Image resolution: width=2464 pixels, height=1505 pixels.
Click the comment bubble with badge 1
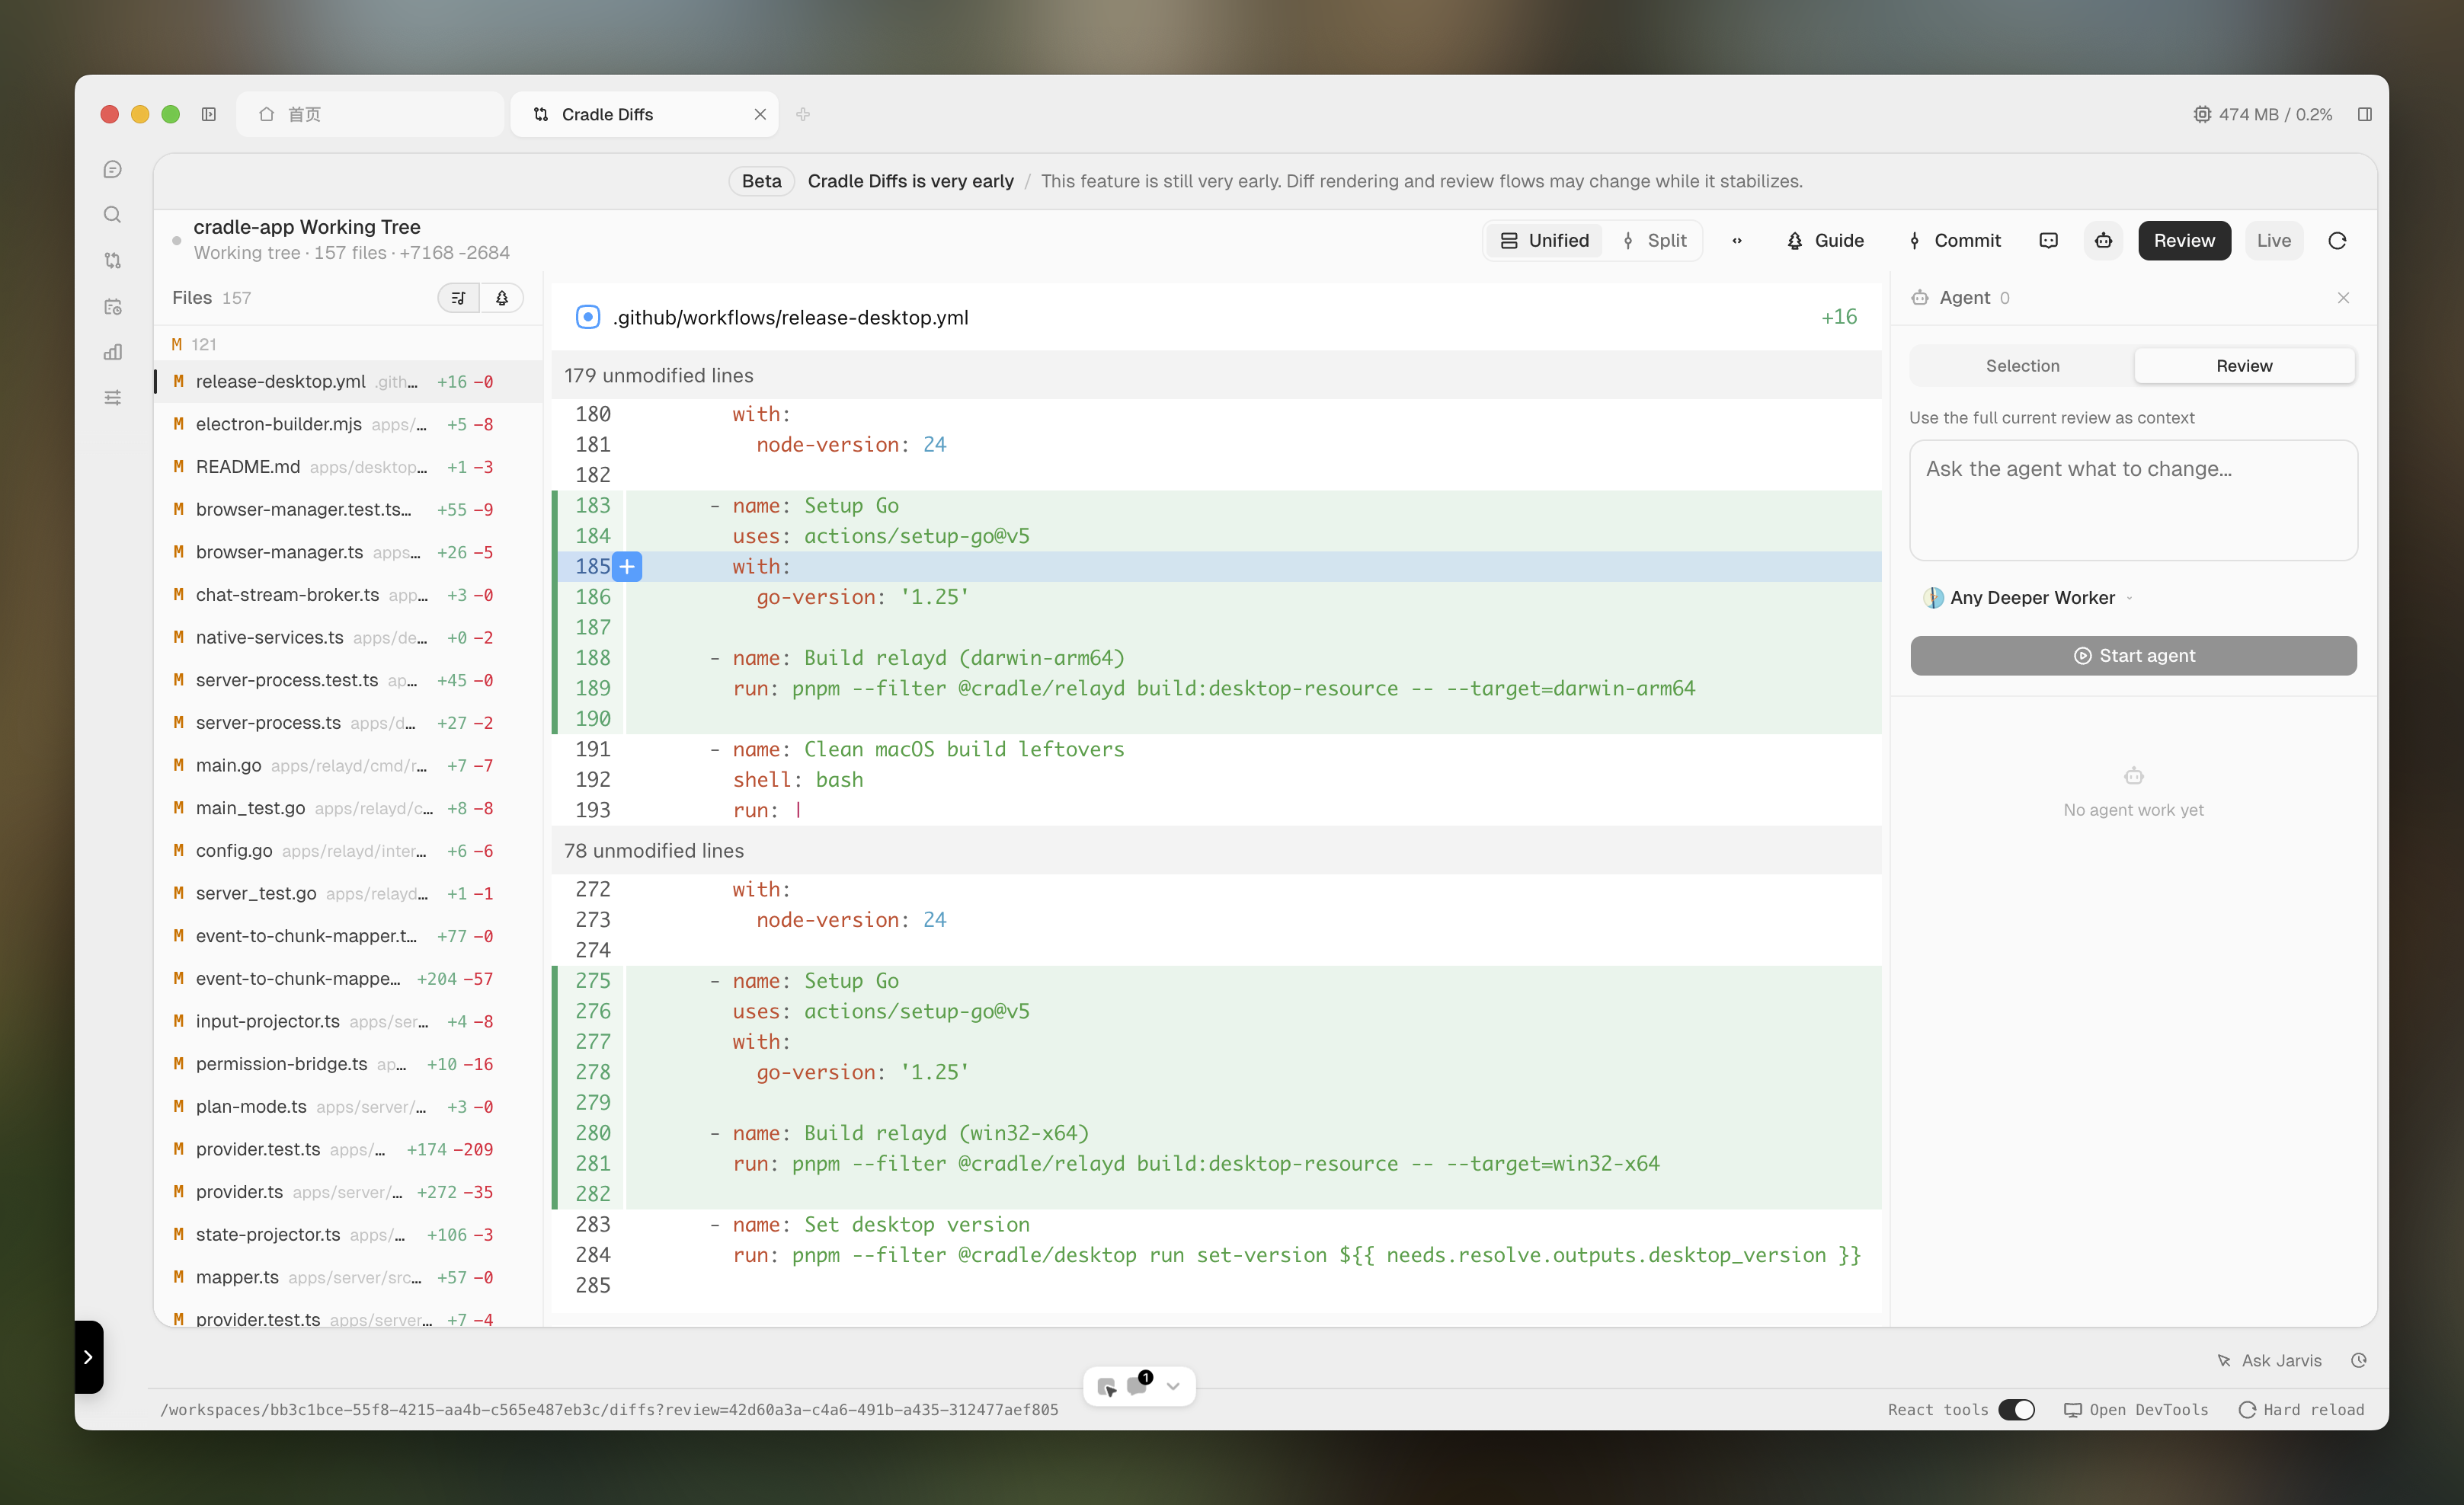coord(1139,1384)
